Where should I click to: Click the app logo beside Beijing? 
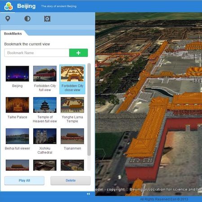pos(9,6)
